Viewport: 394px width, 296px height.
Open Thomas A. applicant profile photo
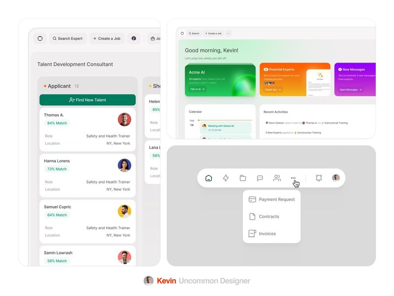(125, 119)
